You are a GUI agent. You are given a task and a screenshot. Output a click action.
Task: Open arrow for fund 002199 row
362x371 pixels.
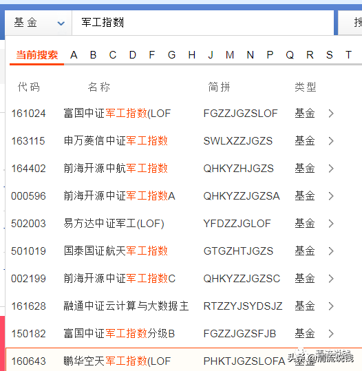331,279
